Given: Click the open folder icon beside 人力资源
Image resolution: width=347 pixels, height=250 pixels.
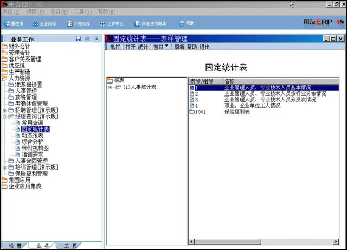Looking at the screenshot, I should 4,78.
